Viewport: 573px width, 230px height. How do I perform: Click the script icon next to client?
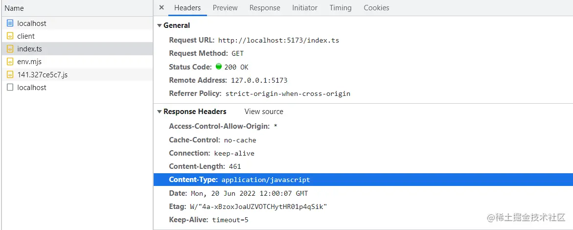tap(10, 36)
